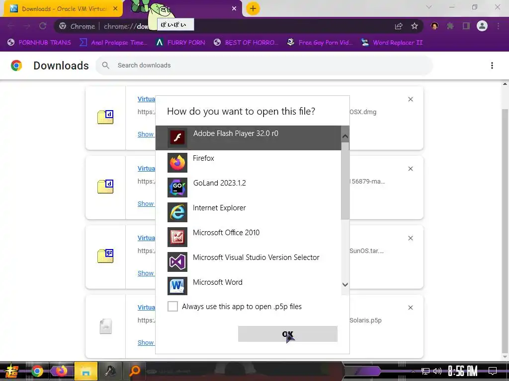This screenshot has height=381, width=509.
Task: Click the app list scroll up arrow
Action: [x=345, y=136]
